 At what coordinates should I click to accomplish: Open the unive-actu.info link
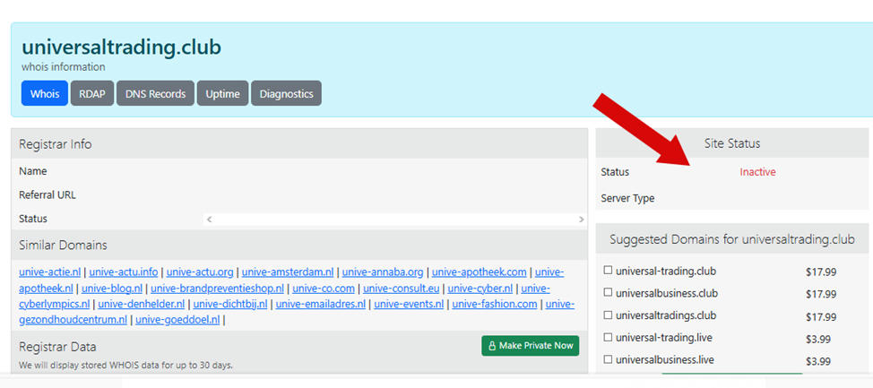tap(124, 272)
